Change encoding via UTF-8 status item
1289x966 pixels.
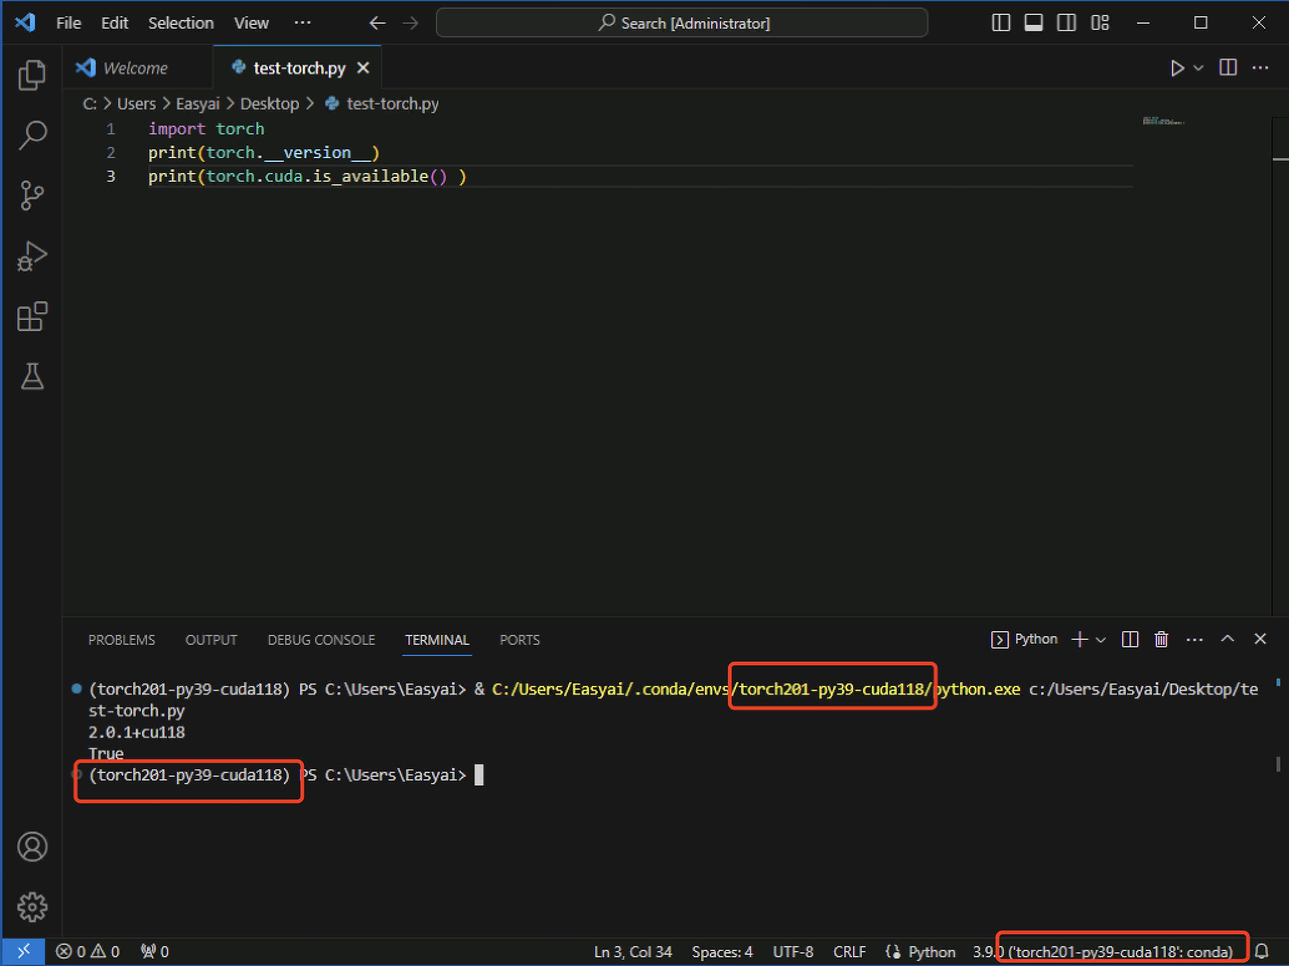point(793,951)
